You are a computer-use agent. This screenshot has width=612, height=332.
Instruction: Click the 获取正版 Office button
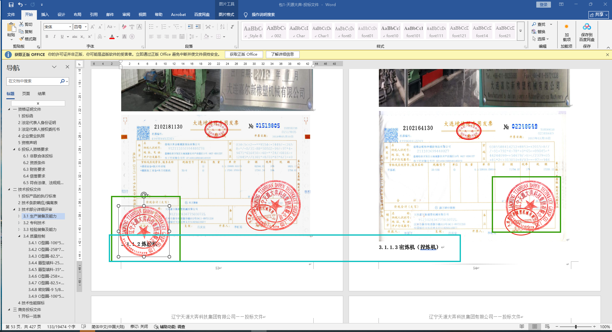tap(244, 54)
